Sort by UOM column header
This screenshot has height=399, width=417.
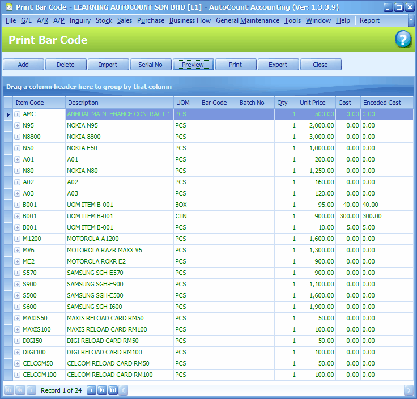click(x=186, y=103)
